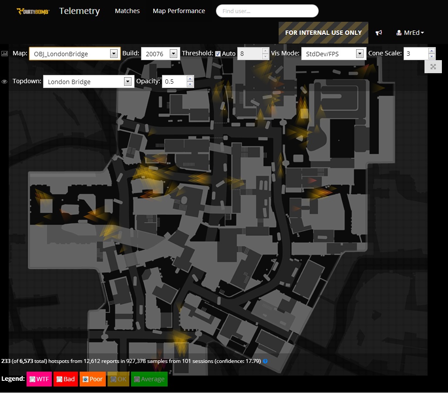Screen dimensions: 448x393
Task: Click the Find user search field
Action: click(267, 11)
